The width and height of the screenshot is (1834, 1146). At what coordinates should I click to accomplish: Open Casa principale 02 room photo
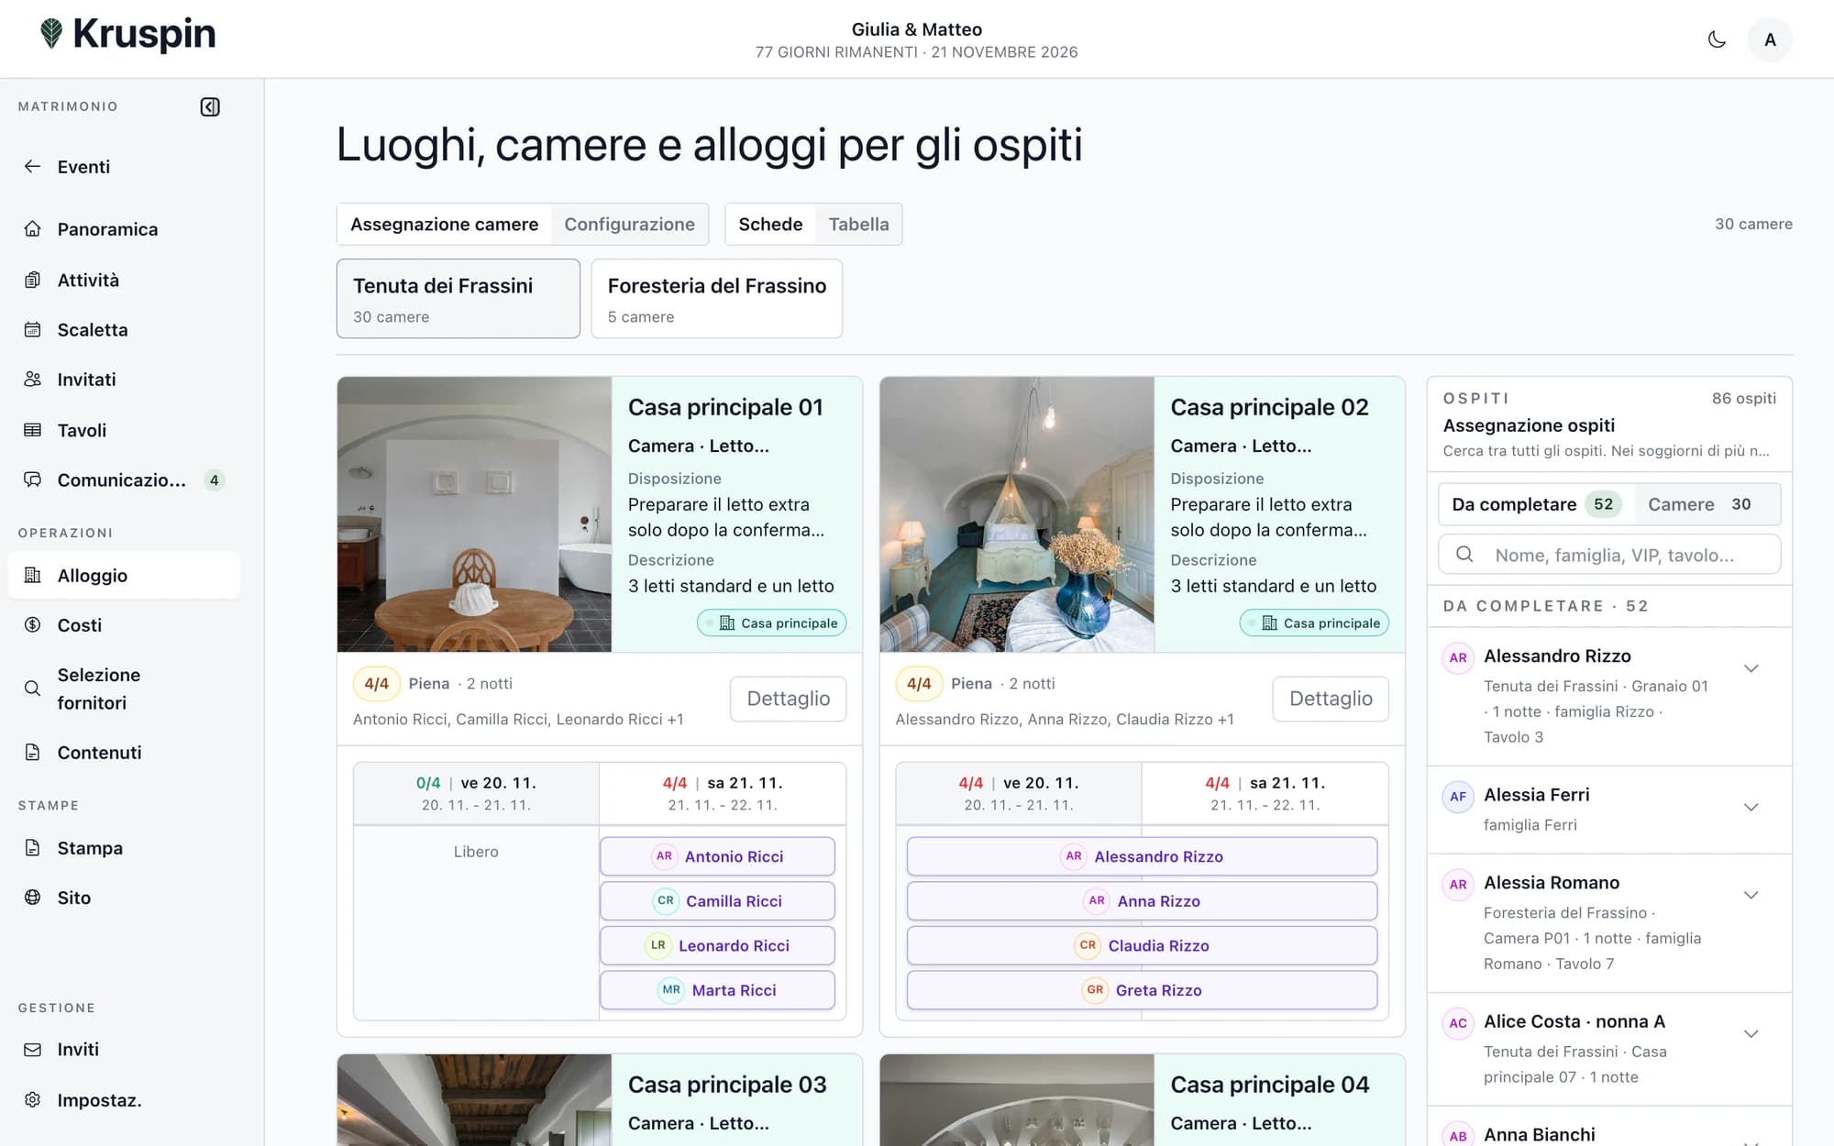(1017, 514)
